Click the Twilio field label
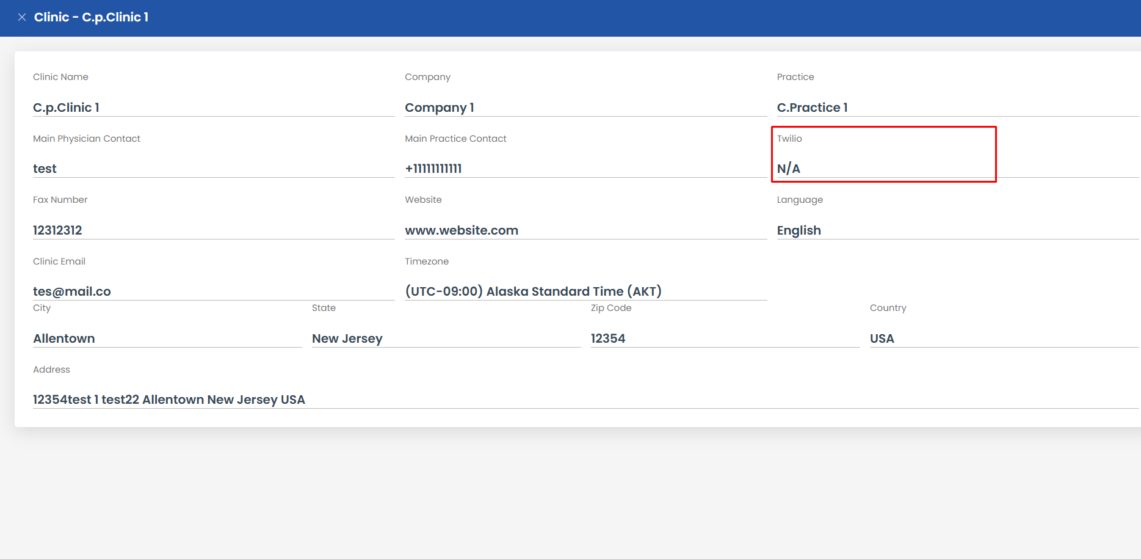 point(789,139)
